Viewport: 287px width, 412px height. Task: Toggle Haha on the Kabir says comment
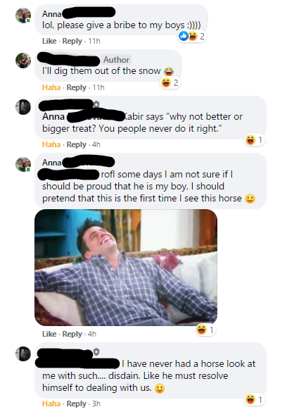(x=51, y=144)
